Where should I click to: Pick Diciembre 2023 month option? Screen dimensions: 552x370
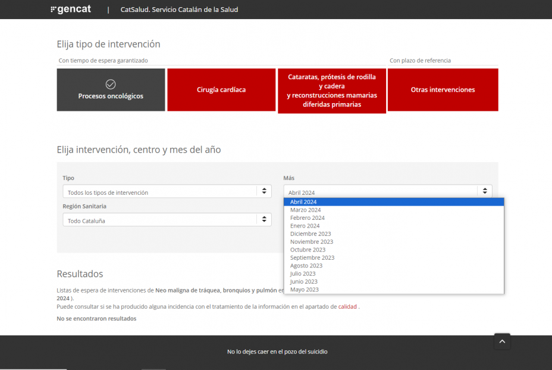310,234
